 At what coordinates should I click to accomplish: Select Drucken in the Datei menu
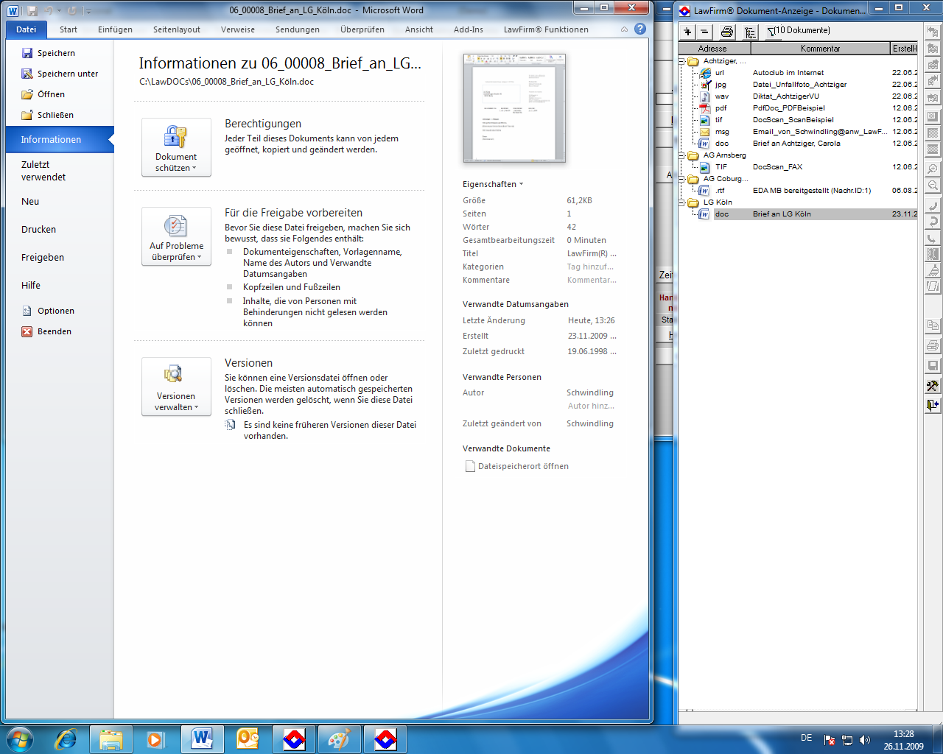pos(39,230)
